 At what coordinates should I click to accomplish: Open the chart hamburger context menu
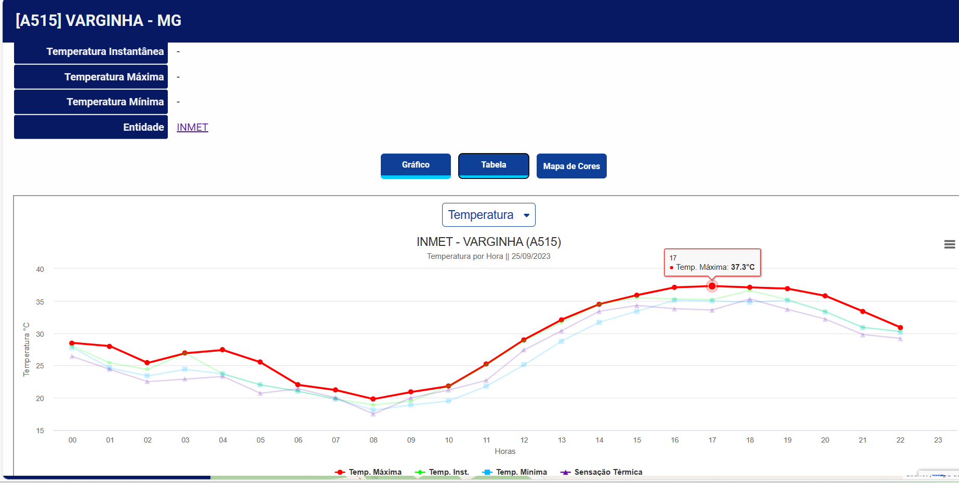pos(949,244)
